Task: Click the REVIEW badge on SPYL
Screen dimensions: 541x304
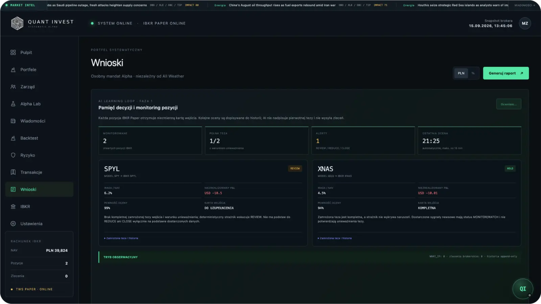Action: 295,168
